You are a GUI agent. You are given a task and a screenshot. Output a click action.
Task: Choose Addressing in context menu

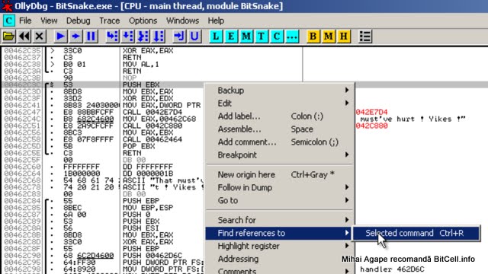click(280, 259)
